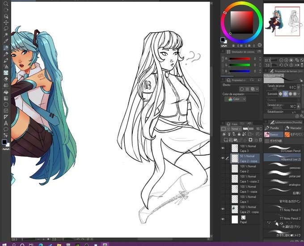Select the pintar piel brush
The width and height of the screenshot is (304, 246).
pos(283,174)
